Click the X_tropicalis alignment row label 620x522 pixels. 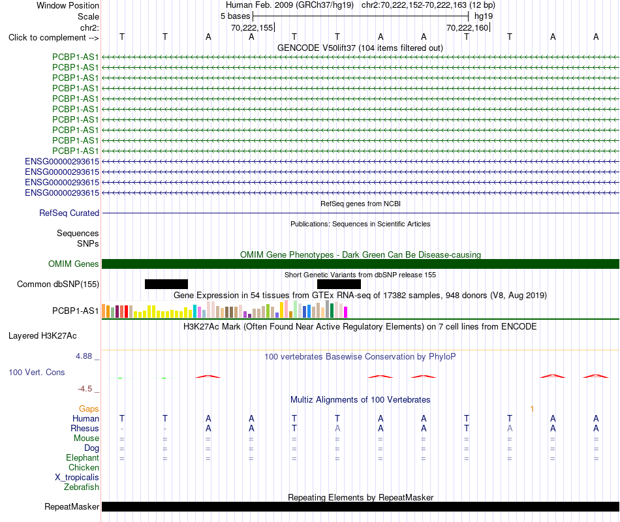pos(77,478)
